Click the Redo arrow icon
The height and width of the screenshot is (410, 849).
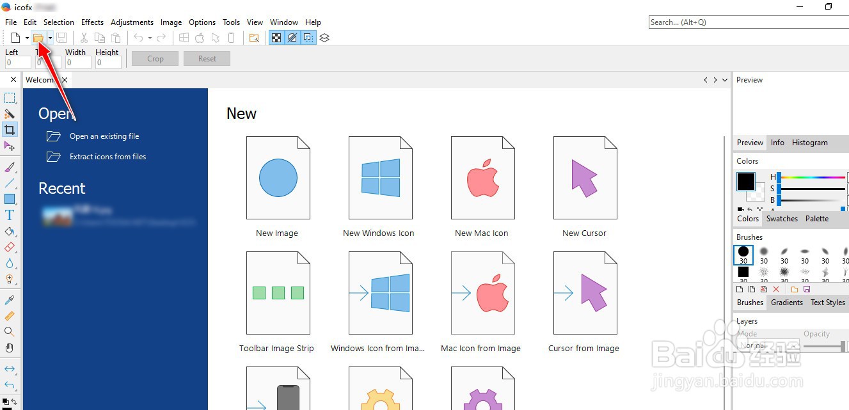[x=161, y=38]
